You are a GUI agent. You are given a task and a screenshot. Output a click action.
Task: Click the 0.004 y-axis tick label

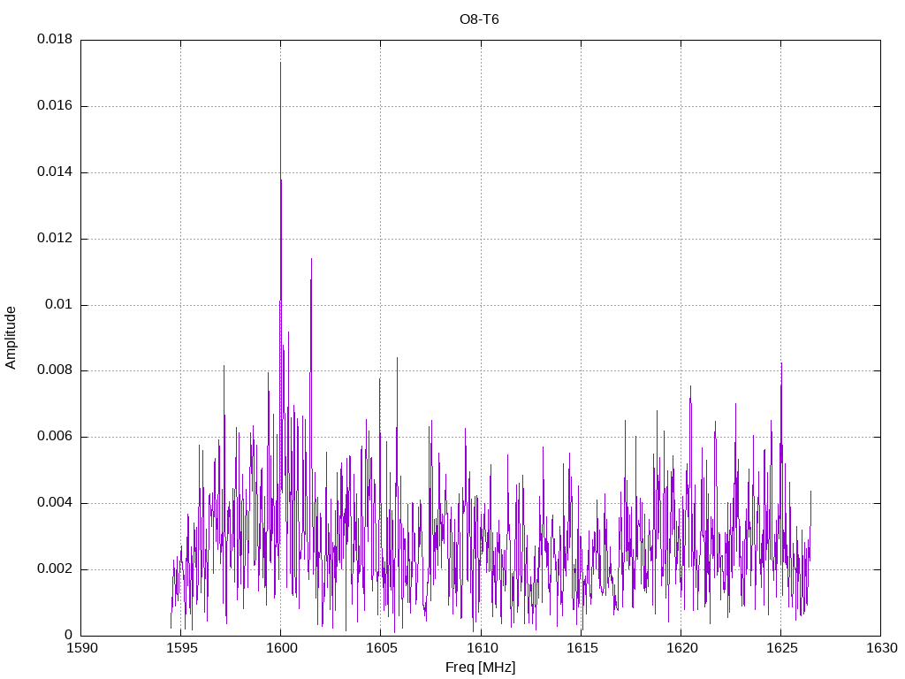coord(55,503)
